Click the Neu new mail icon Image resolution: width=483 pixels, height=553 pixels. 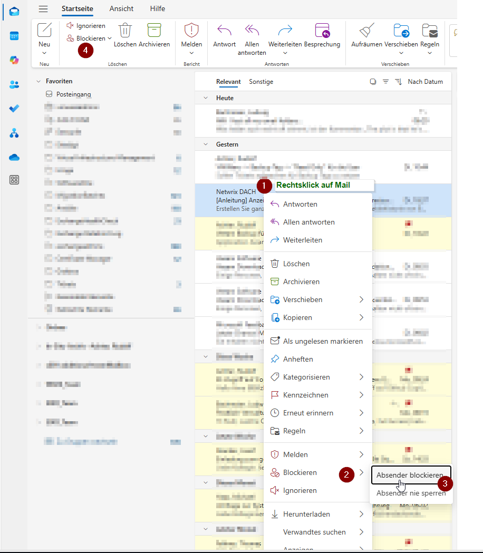click(44, 30)
